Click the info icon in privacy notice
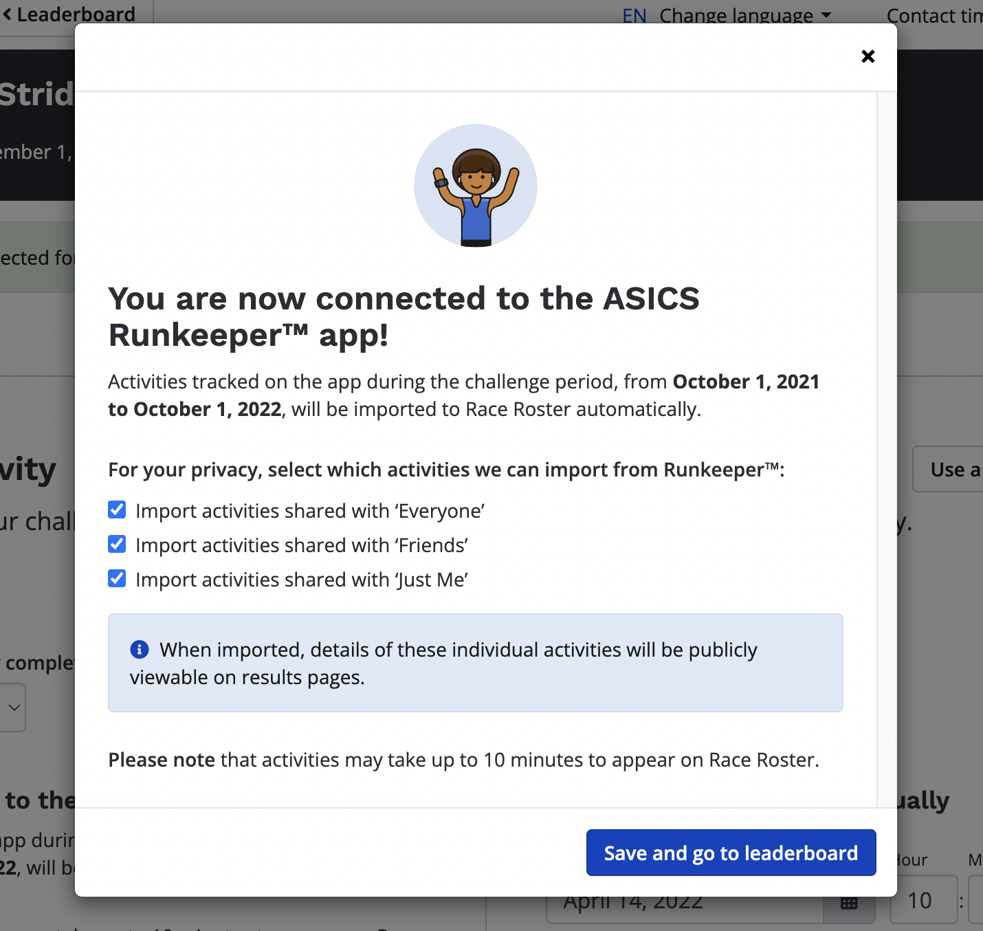983x931 pixels. 140,649
